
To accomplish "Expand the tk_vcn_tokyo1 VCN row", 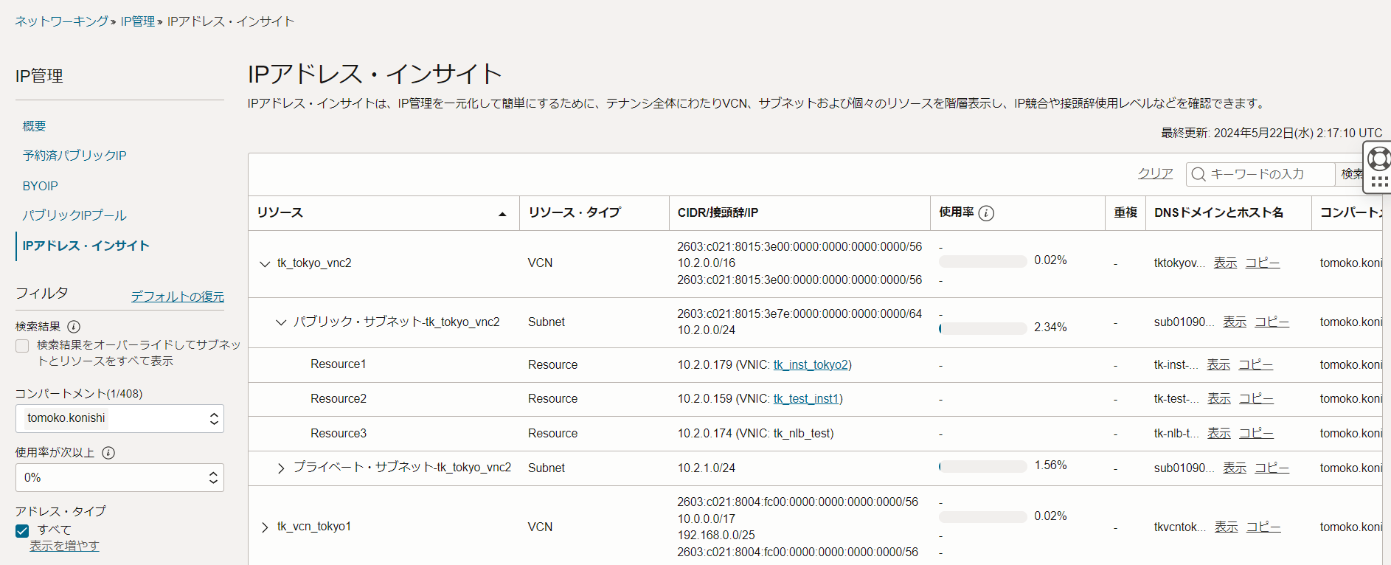I will 265,527.
